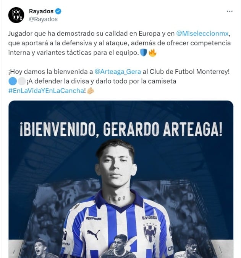Open the Gerardo Arteaga welcome image
The height and width of the screenshot is (258, 241).
tap(121, 179)
